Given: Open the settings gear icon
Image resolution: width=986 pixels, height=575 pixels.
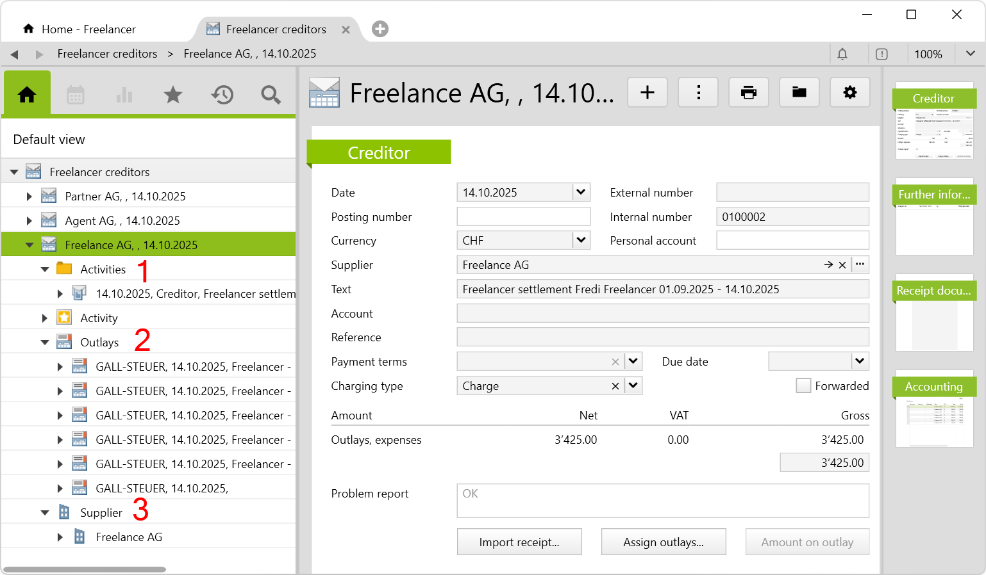Looking at the screenshot, I should tap(849, 93).
